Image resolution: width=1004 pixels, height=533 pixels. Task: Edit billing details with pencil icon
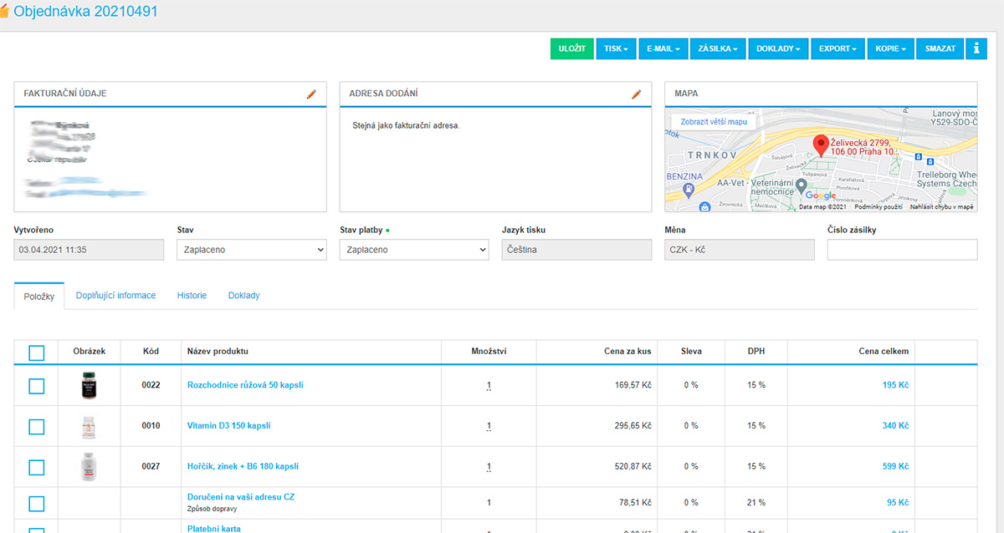311,94
